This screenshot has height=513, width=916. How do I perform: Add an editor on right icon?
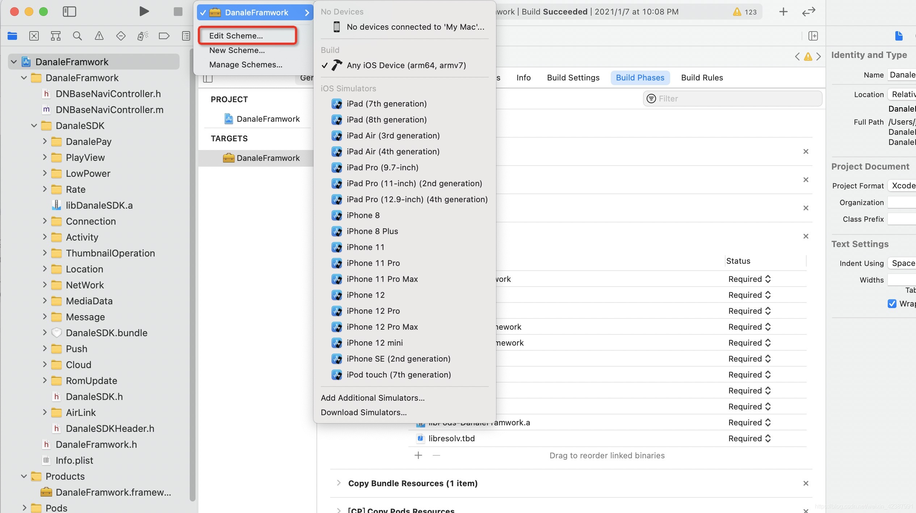click(813, 36)
